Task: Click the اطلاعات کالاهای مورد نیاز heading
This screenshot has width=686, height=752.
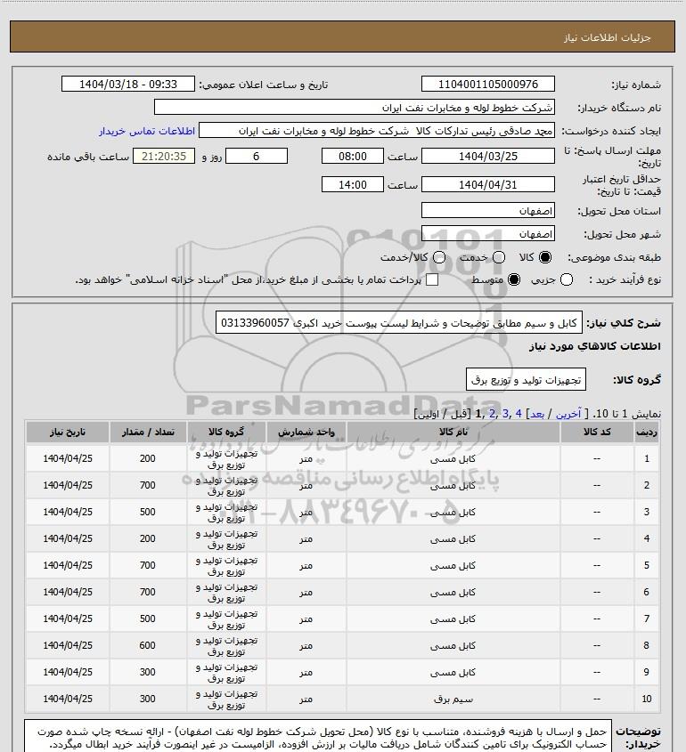Action: click(x=595, y=346)
